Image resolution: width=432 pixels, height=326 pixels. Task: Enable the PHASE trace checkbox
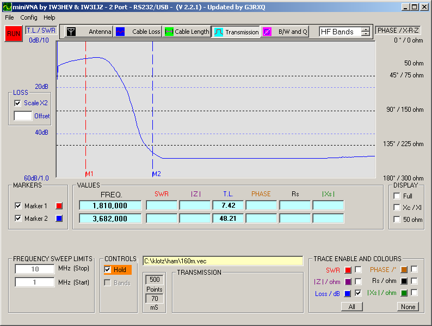click(x=414, y=269)
